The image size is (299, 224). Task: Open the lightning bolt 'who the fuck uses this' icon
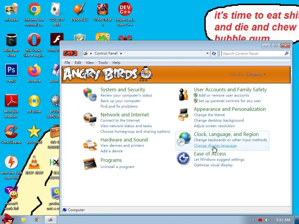point(11,167)
